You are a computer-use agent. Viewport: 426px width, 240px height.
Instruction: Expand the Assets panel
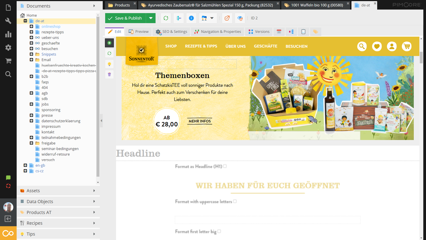click(58, 191)
